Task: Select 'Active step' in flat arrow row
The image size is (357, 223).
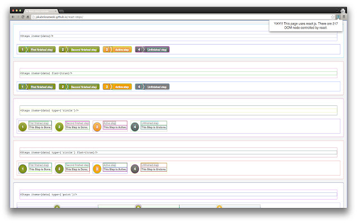Action: click(x=122, y=87)
